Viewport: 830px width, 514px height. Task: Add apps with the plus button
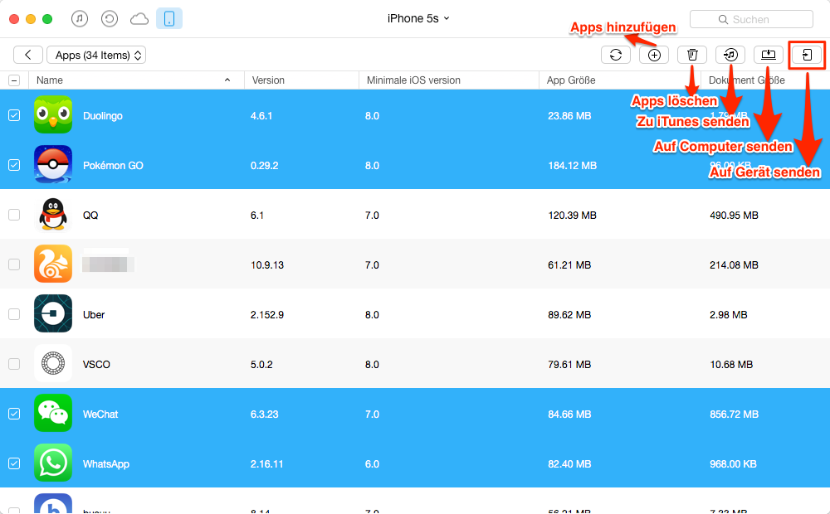click(x=654, y=55)
